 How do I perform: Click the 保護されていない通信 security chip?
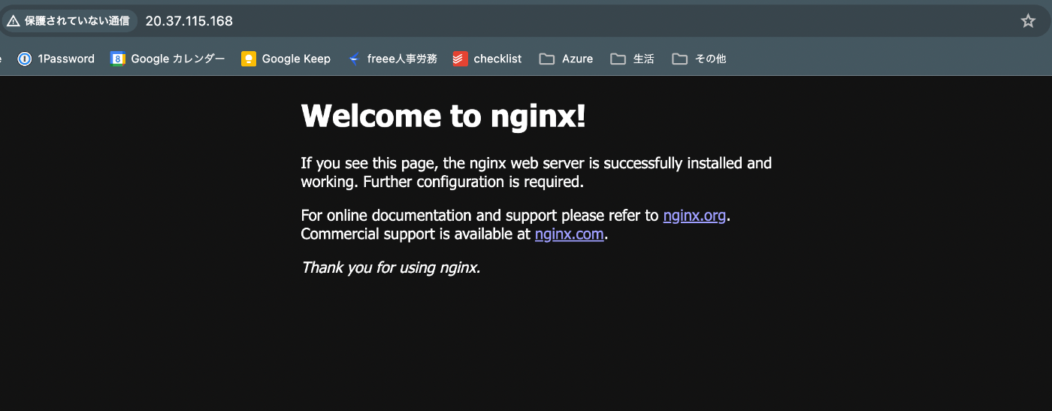[68, 21]
